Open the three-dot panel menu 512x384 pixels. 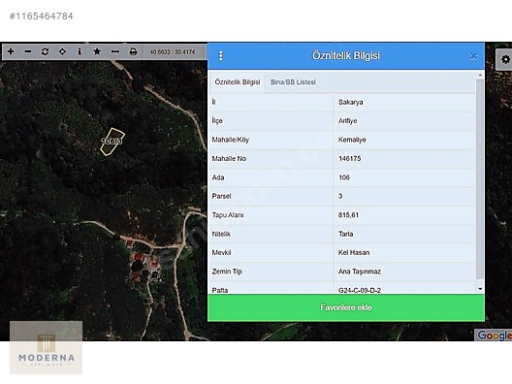[x=221, y=56]
